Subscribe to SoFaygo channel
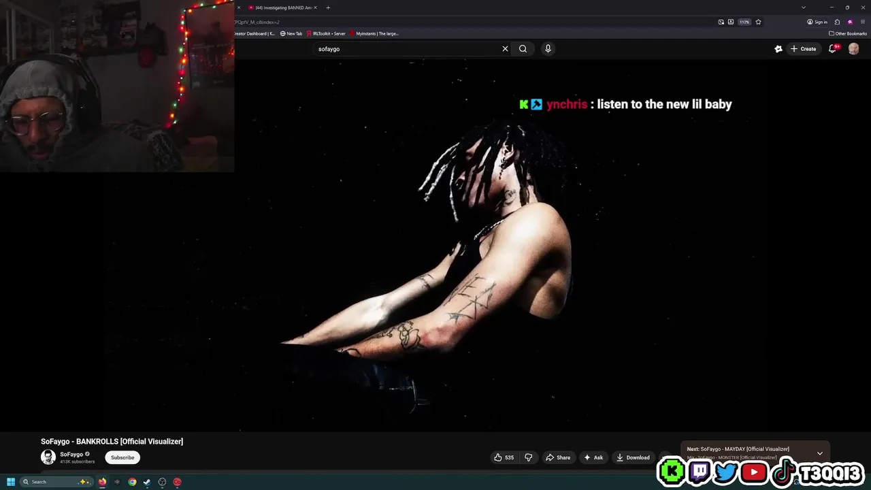 click(122, 457)
